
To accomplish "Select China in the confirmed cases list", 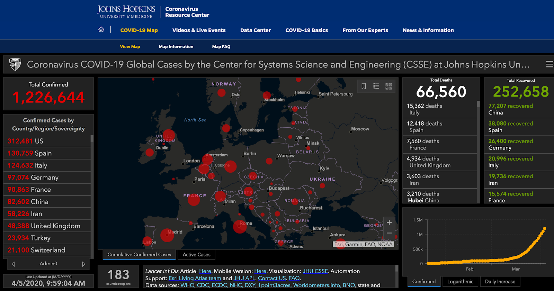I will point(47,202).
